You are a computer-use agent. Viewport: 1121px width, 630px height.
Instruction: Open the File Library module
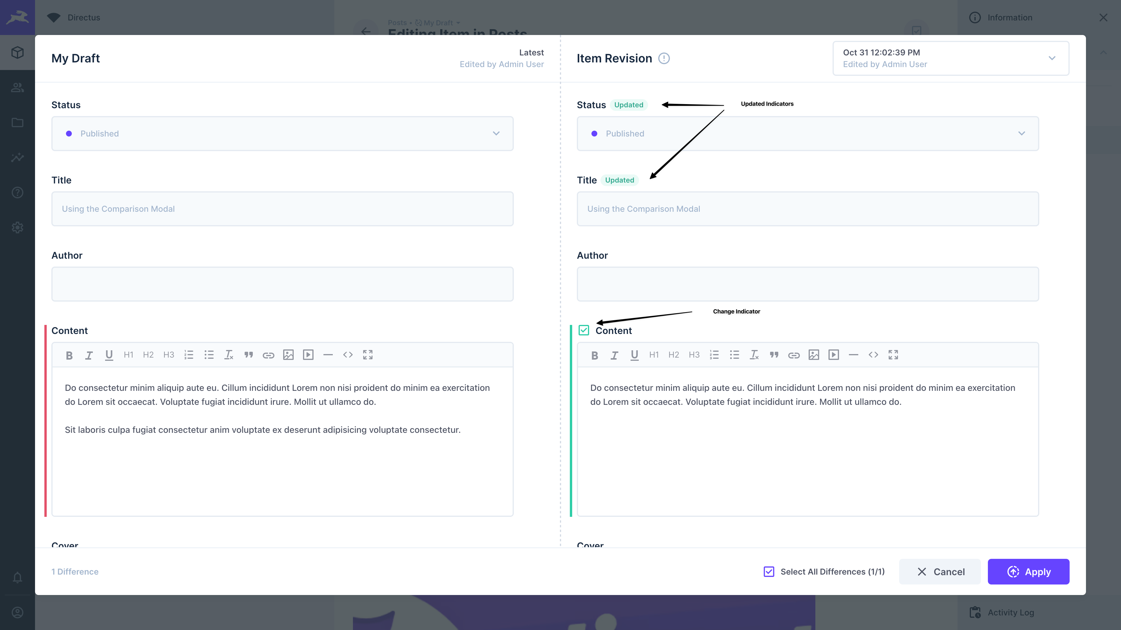coord(18,123)
